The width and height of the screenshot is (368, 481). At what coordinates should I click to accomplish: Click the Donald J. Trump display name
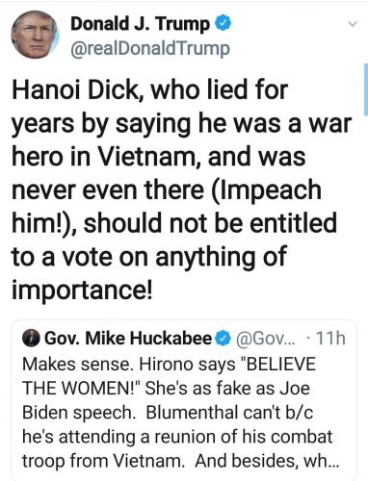[x=141, y=24]
